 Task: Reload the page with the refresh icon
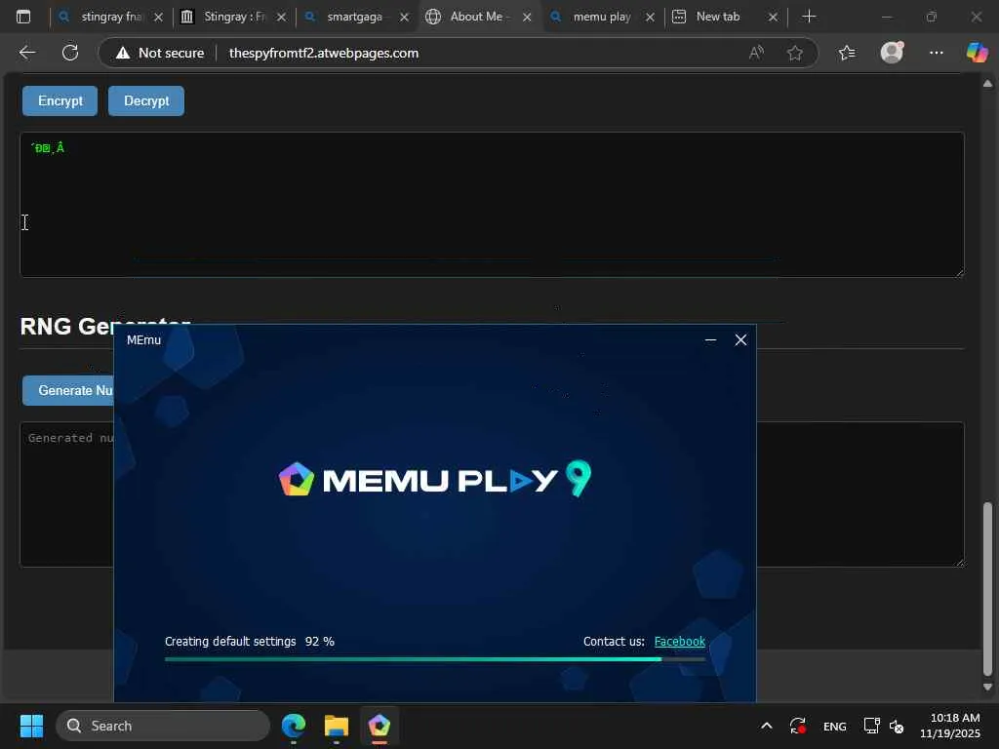click(x=70, y=53)
